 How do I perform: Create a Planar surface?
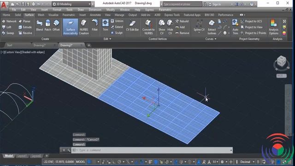click(x=24, y=21)
